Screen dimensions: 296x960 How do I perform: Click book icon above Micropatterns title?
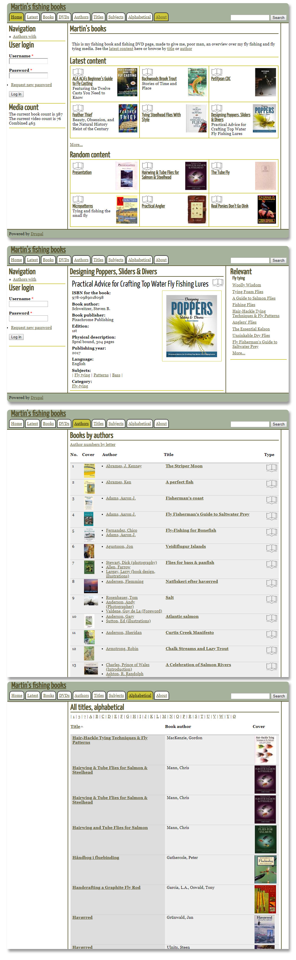[x=78, y=199]
